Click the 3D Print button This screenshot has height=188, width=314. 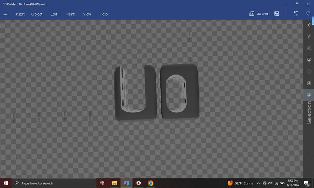259,14
